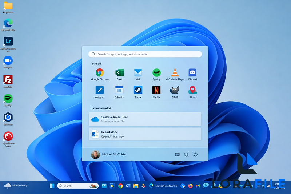This screenshot has height=194, width=291.
Task: Open Settings gear in Start menu footer
Action: pos(186,154)
